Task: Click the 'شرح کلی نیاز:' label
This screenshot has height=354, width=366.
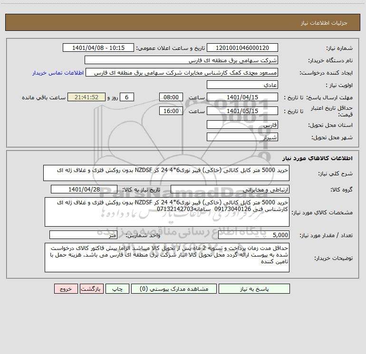Action: (336, 173)
